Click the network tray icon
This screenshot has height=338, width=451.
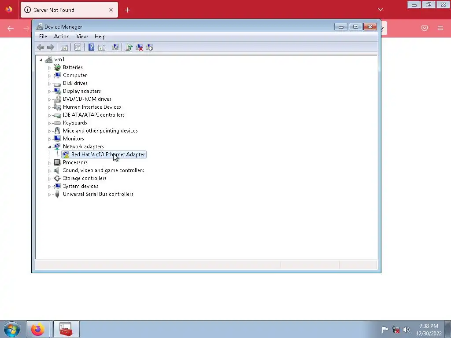396,330
